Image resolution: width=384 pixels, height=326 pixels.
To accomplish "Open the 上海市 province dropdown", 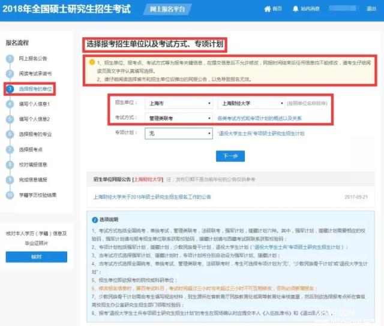I will (x=178, y=103).
